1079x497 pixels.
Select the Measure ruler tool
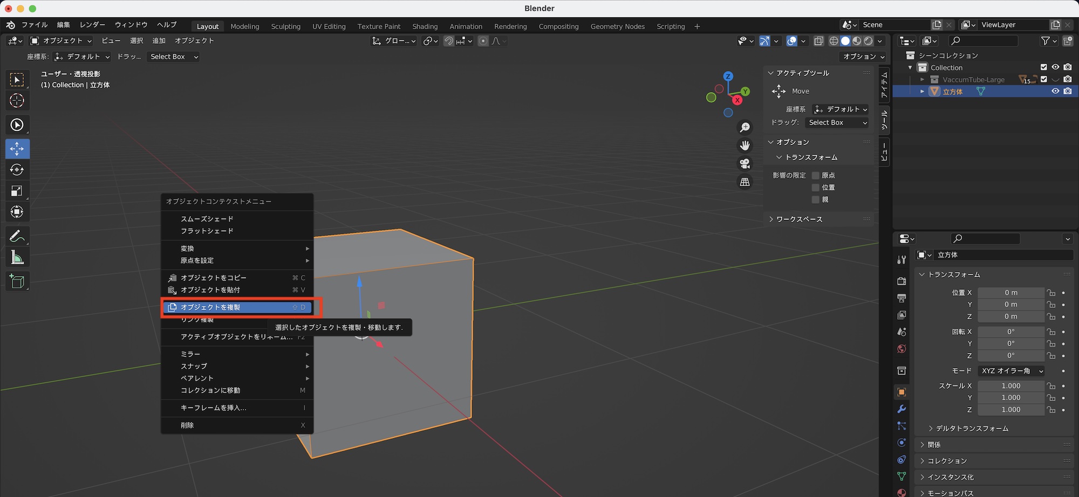tap(17, 258)
